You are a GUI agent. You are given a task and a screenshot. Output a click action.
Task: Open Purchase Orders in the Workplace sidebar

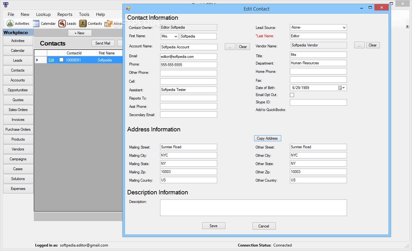point(18,129)
